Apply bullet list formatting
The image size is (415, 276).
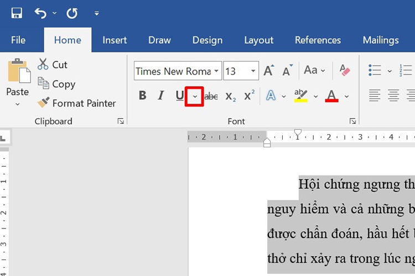(375, 70)
